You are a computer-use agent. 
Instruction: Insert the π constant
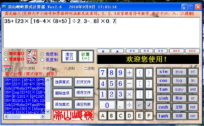(117, 51)
